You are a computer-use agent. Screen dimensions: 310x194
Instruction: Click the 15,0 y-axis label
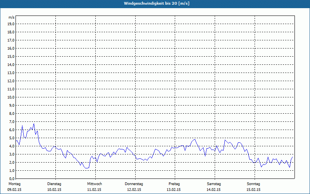click(x=11, y=56)
